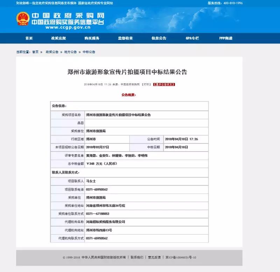Screen dimensions: 280x272
Task: Select the agency name 河南招标采购服务有限公司
Action: (x=106, y=222)
